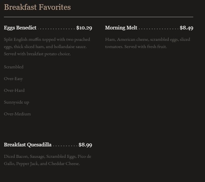Select the Eggs Benedict item title
The image size is (205, 182).
coord(20,28)
